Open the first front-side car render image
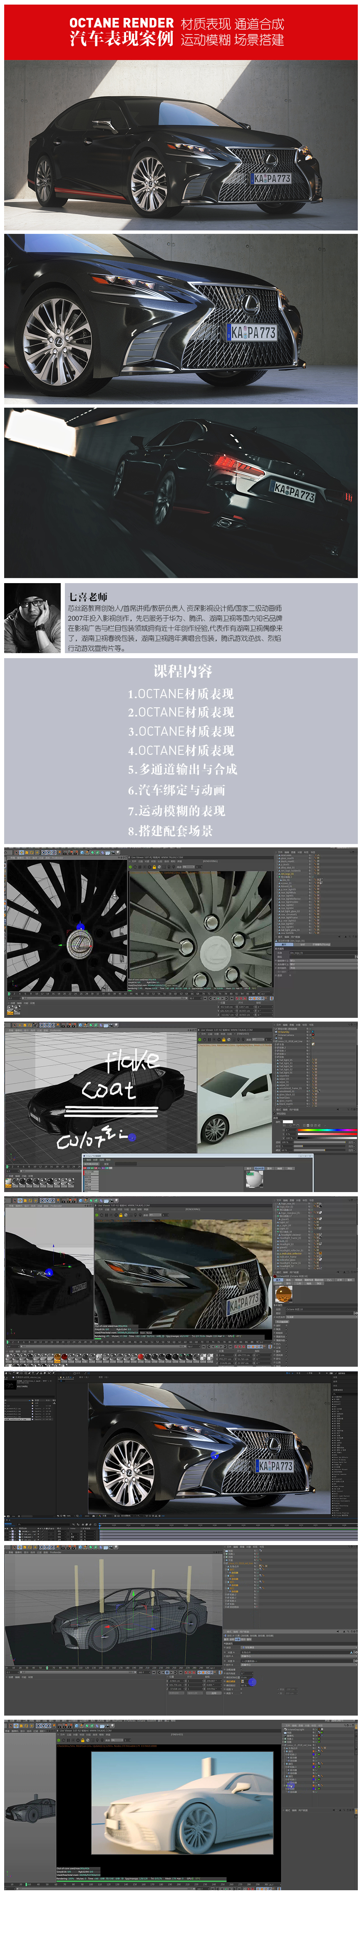 181,145
